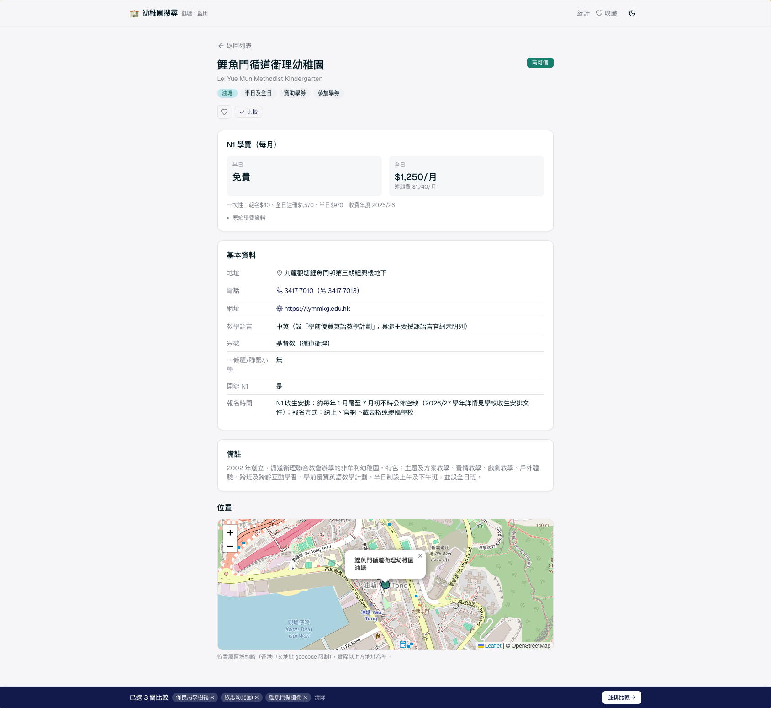Click the 位置 section heading
The image size is (771, 708).
tap(224, 507)
